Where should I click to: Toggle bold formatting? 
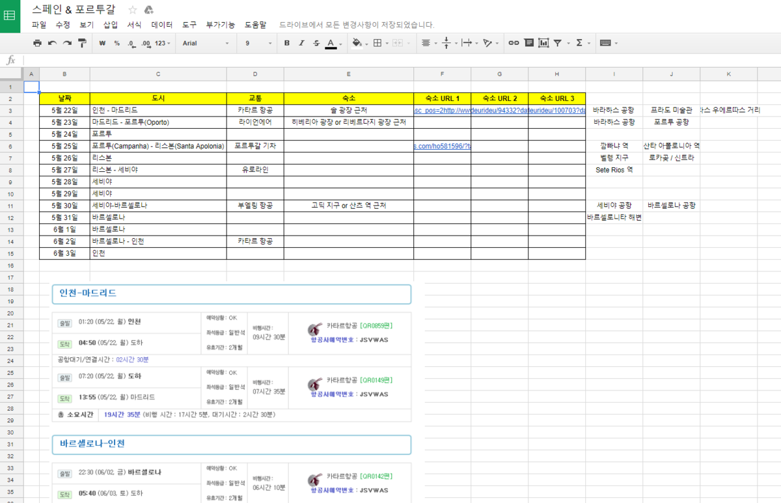pyautogui.click(x=287, y=43)
